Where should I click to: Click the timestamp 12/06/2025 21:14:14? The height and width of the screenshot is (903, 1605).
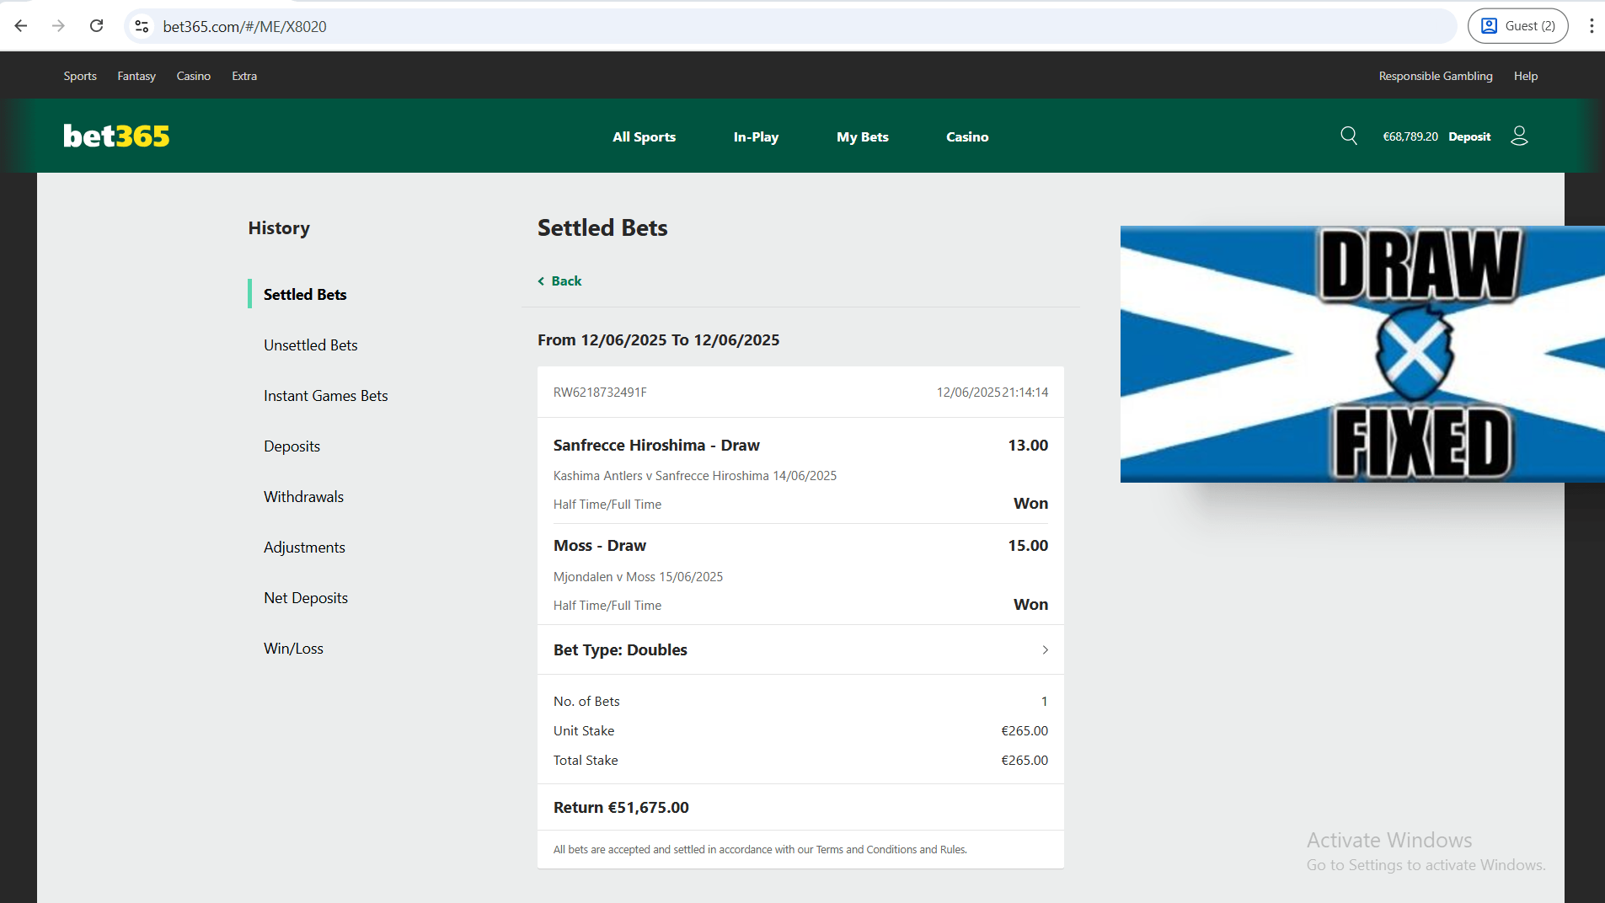(x=992, y=393)
